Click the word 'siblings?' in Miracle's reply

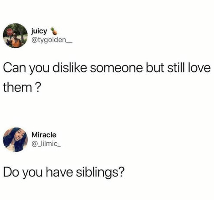(x=100, y=173)
